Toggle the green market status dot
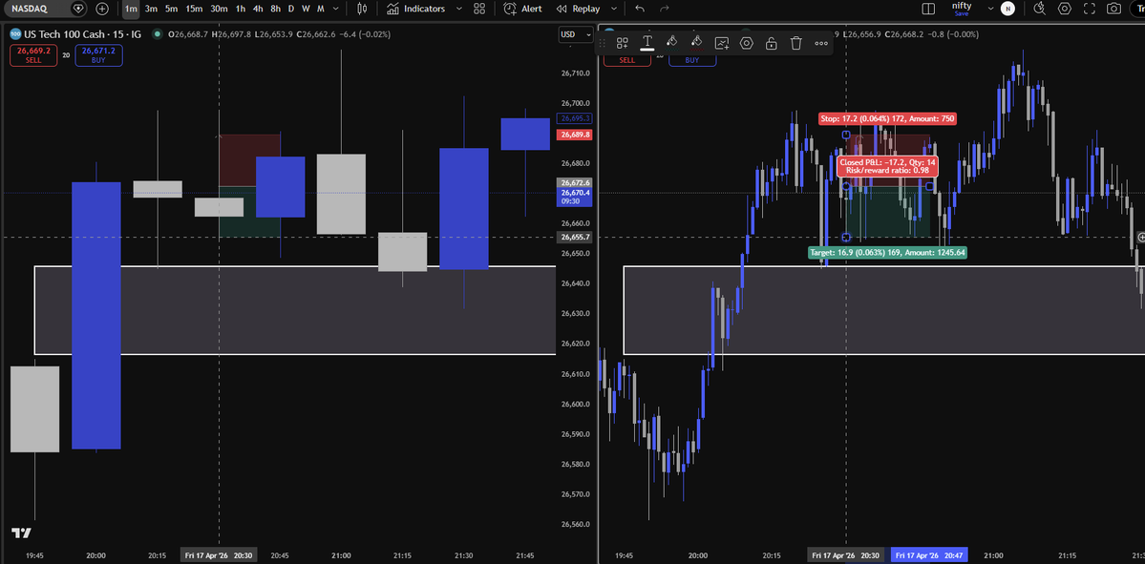Viewport: 1145px width, 564px height. [157, 34]
